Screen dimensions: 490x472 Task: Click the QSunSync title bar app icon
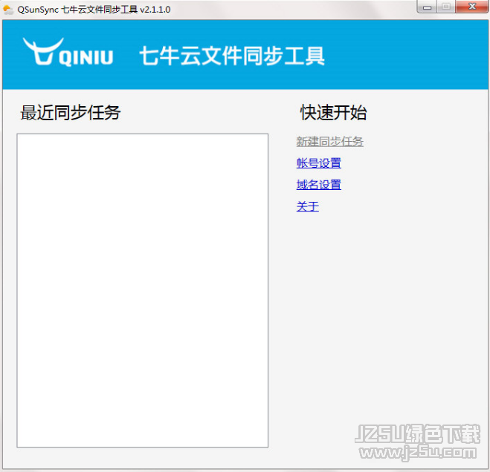click(x=8, y=10)
